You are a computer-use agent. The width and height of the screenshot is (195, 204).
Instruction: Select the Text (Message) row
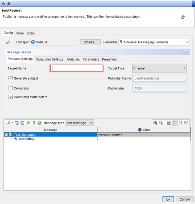click(51, 135)
